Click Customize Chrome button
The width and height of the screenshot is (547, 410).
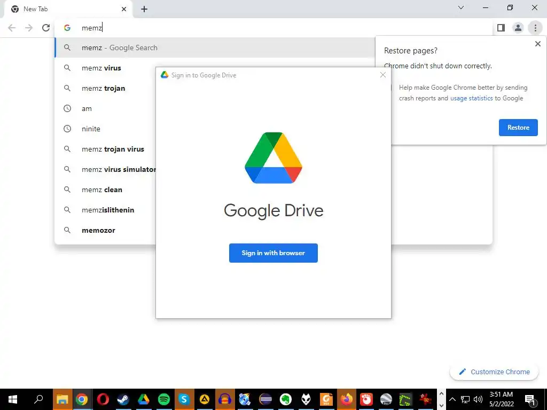point(495,372)
